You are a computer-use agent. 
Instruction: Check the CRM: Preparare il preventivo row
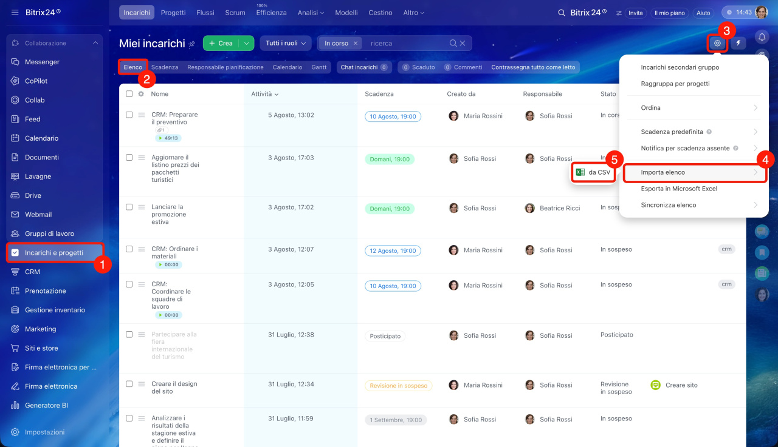129,115
